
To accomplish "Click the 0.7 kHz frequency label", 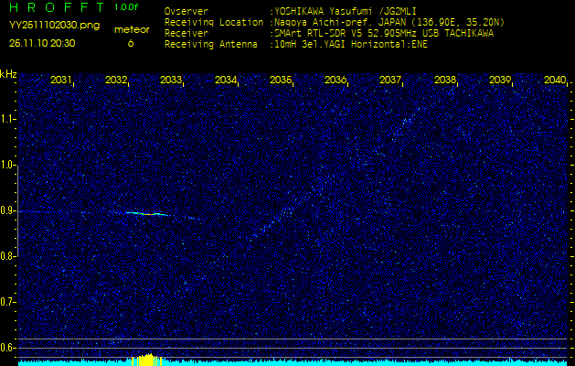I will (x=7, y=302).
